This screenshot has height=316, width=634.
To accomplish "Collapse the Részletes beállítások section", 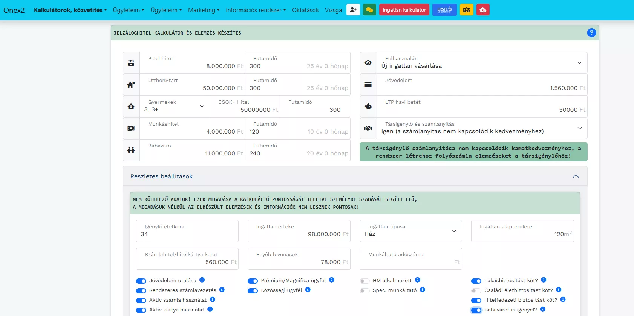I will 576,176.
